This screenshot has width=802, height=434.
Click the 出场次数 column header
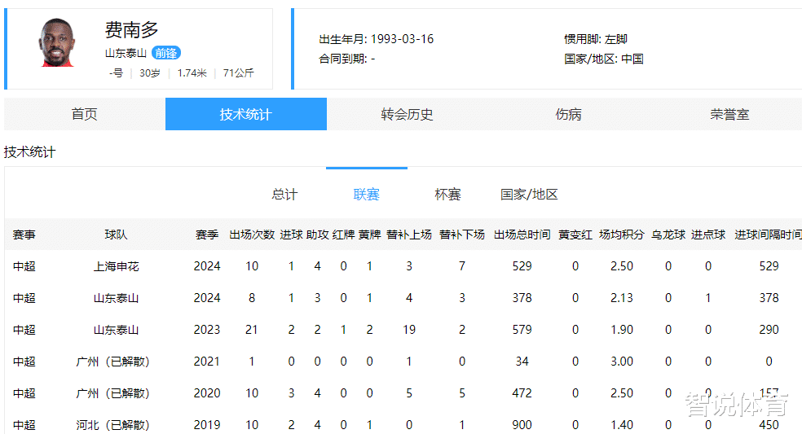click(252, 235)
